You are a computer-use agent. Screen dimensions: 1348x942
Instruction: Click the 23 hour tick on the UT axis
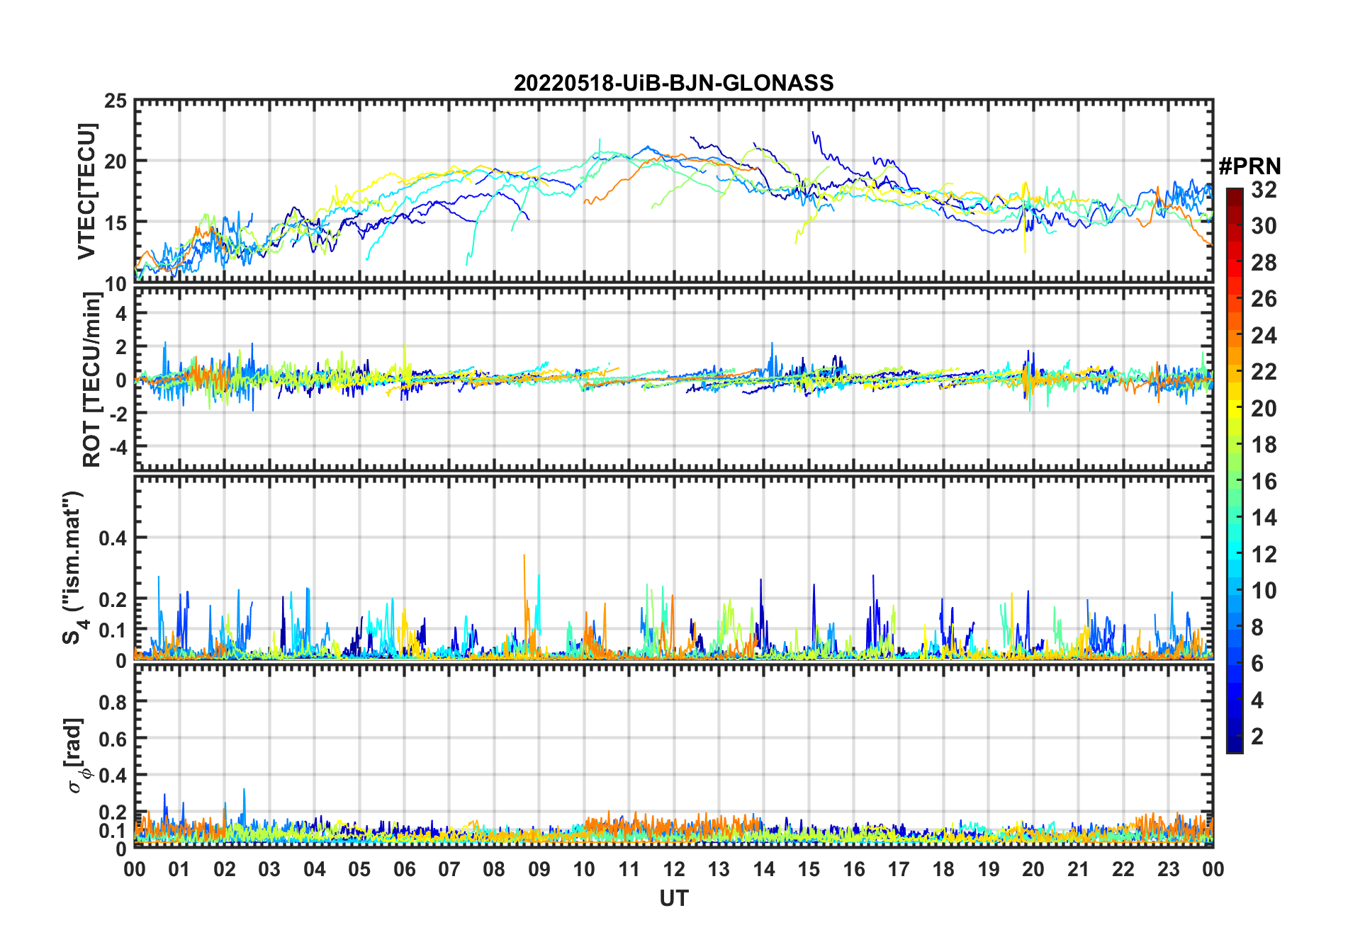(1168, 869)
